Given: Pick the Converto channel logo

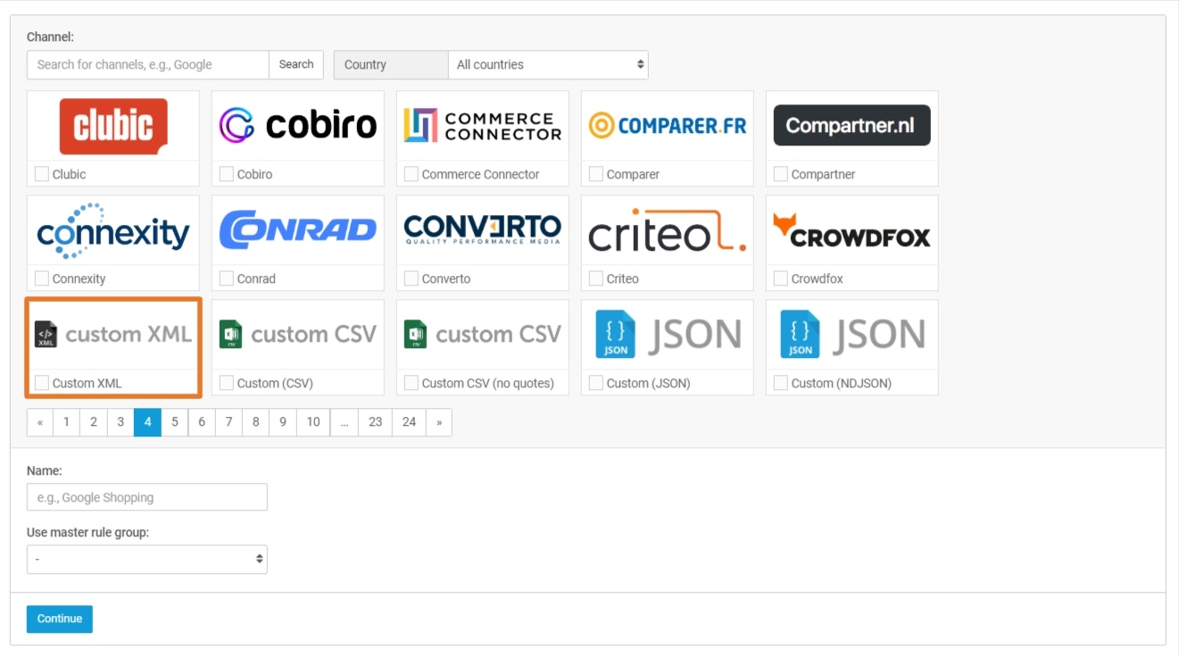Looking at the screenshot, I should 483,230.
